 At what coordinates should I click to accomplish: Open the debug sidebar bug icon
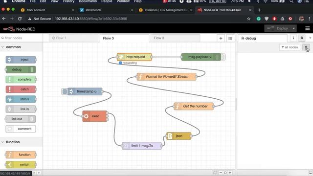[302, 38]
